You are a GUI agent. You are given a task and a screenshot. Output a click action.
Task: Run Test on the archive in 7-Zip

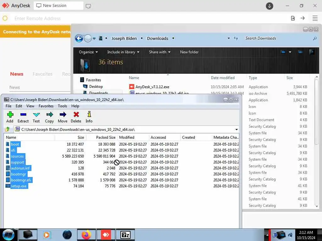point(36,117)
